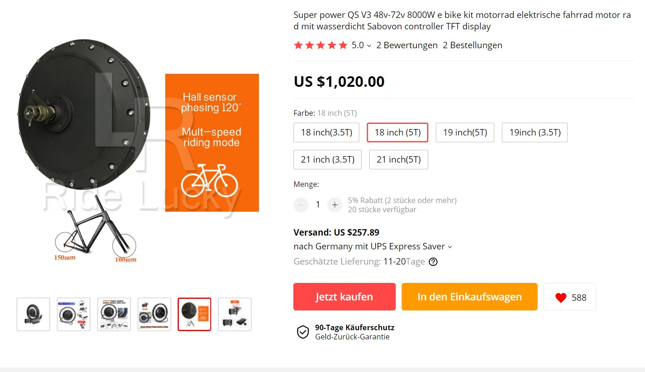This screenshot has height=372, width=645.
Task: Expand the 5.0 rating dropdown arrow
Action: click(x=369, y=45)
